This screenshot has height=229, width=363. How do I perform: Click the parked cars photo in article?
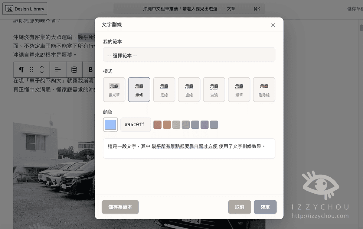[54, 171]
